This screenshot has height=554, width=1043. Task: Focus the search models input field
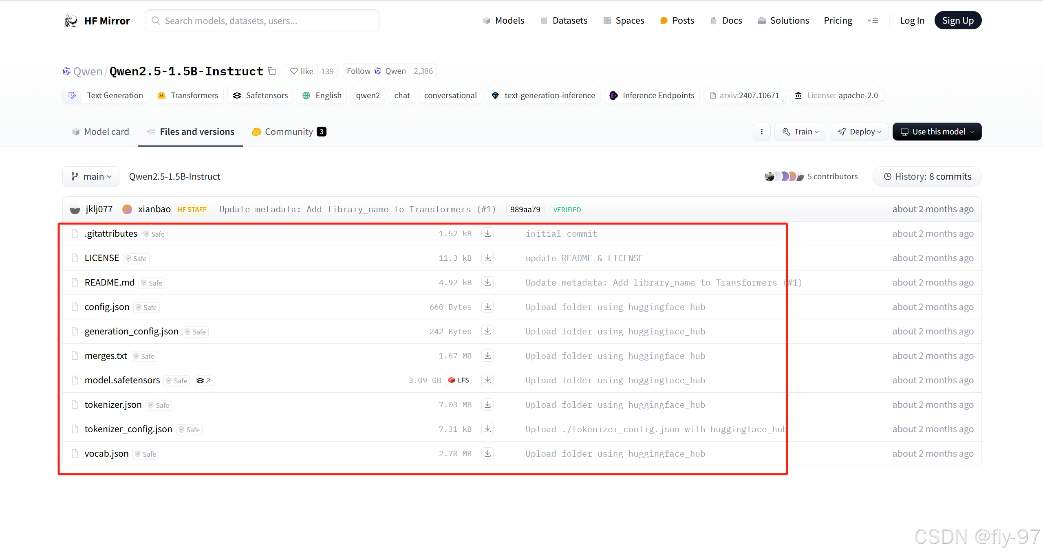tap(262, 21)
